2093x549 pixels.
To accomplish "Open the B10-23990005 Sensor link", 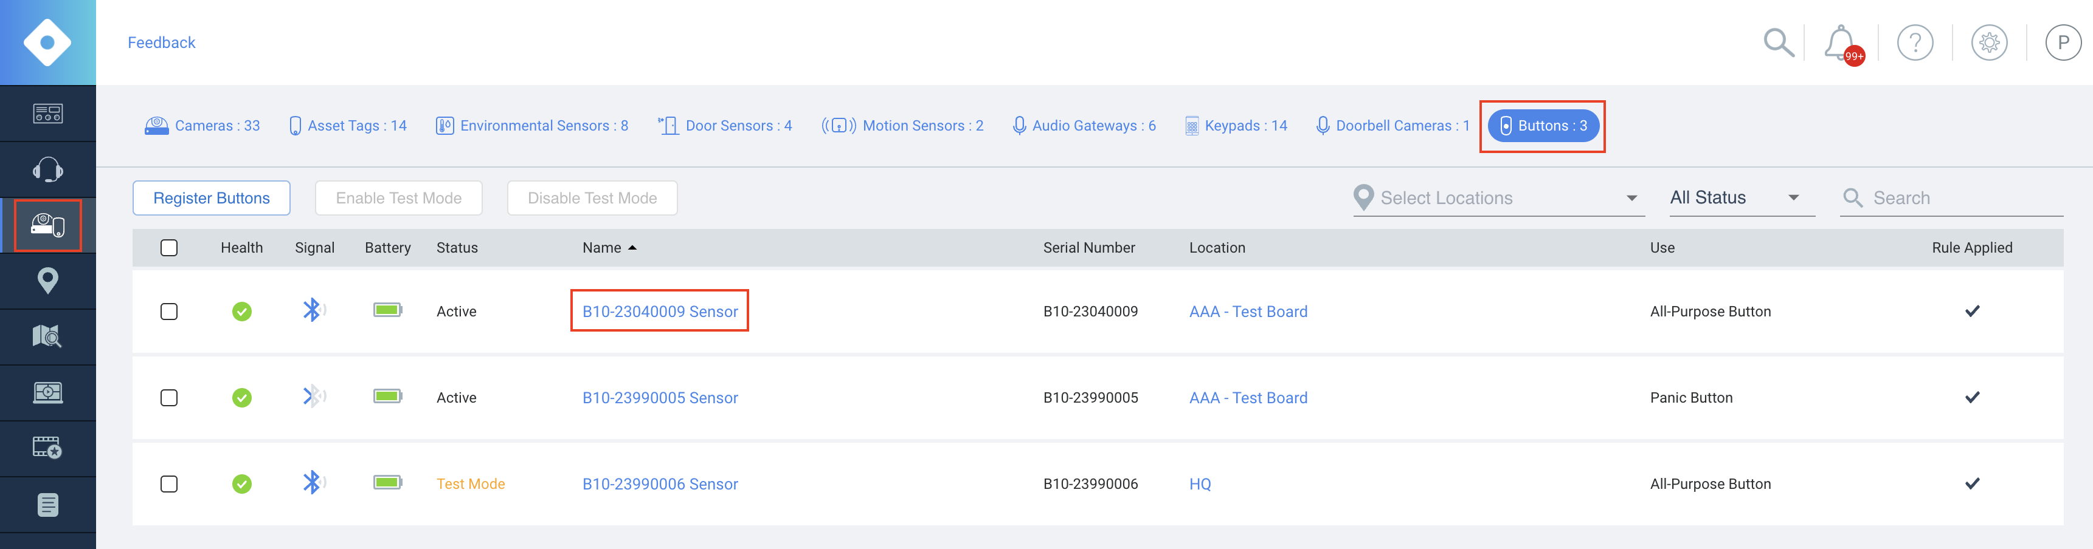I will click(x=660, y=397).
